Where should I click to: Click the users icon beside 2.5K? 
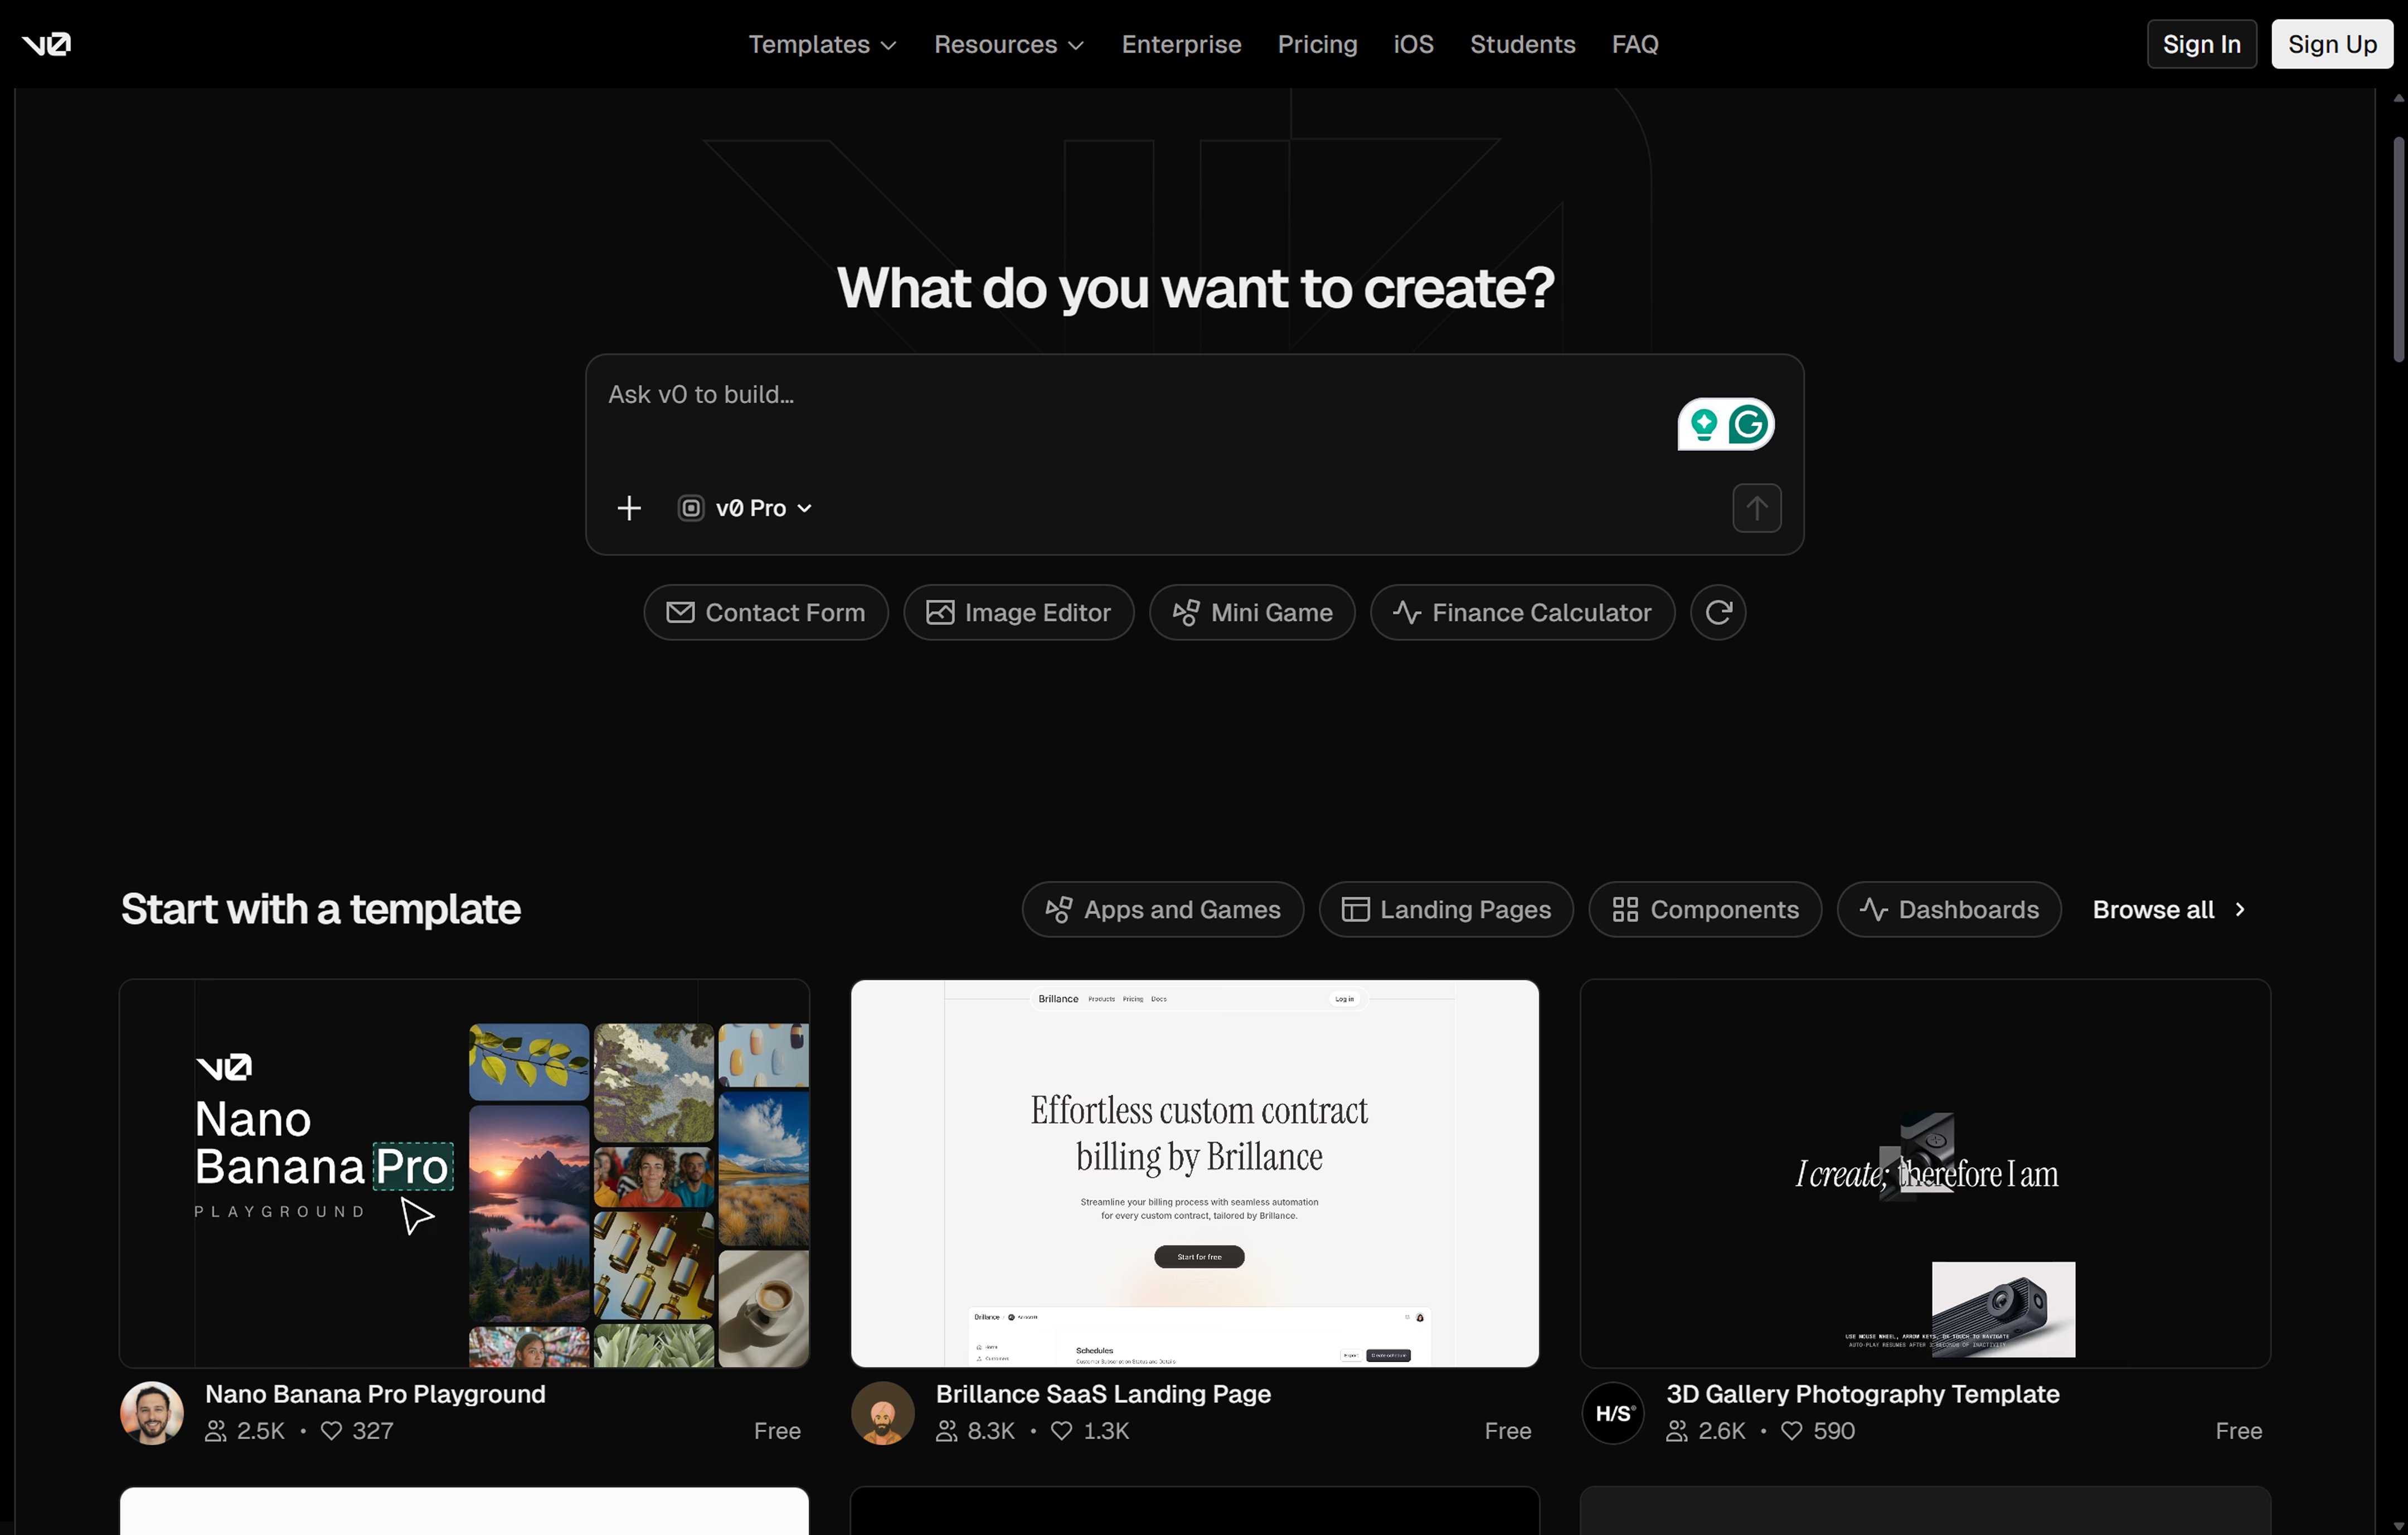(x=215, y=1431)
